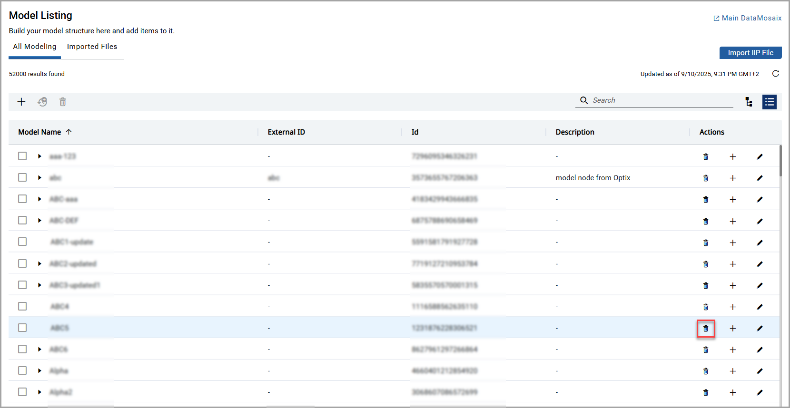Refresh the model listing results
The image size is (790, 408).
pos(775,74)
